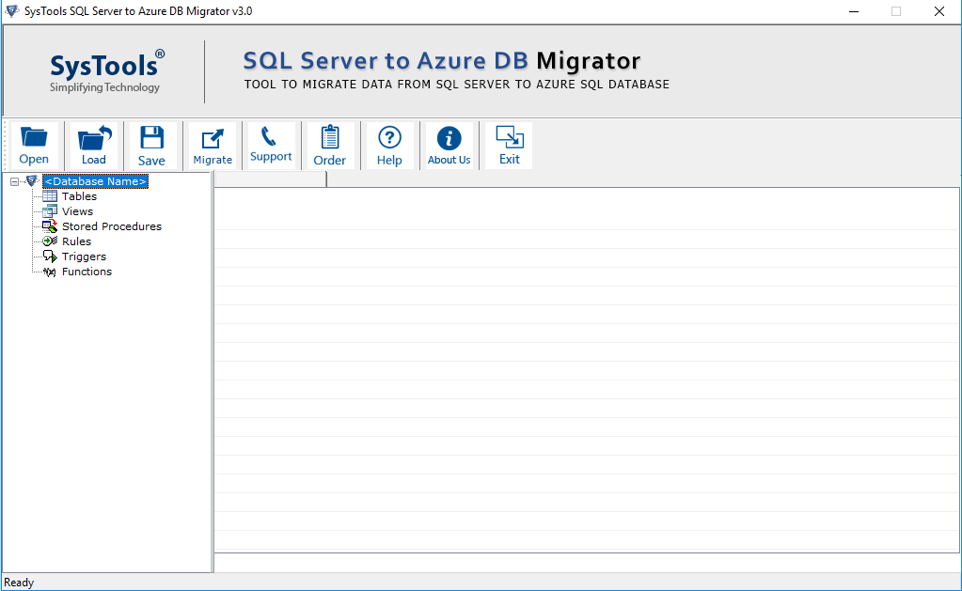962x591 pixels.
Task: Minimize the Migrator window
Action: pyautogui.click(x=854, y=11)
